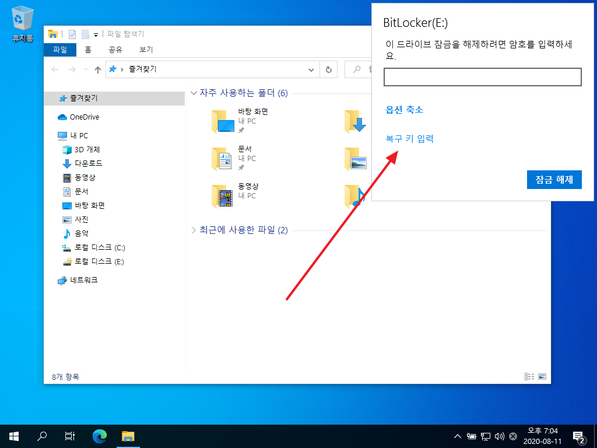The width and height of the screenshot is (597, 448).
Task: Switch to the 공유 ribbon tab
Action: coord(115,50)
